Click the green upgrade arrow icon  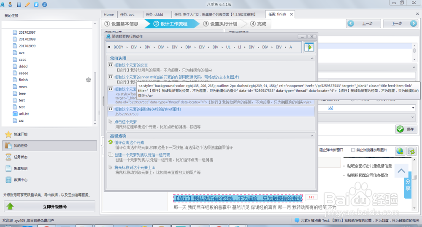tap(10, 206)
